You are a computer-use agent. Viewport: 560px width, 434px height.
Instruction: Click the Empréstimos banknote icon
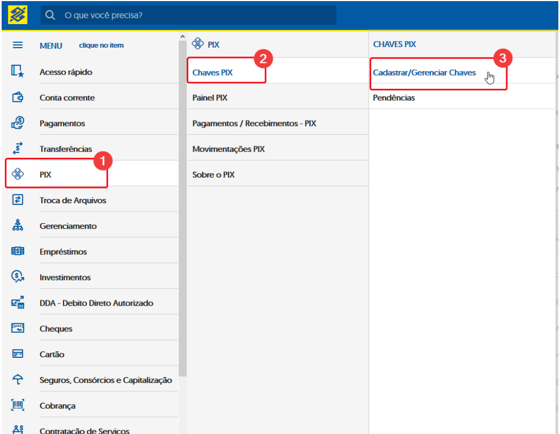(18, 251)
